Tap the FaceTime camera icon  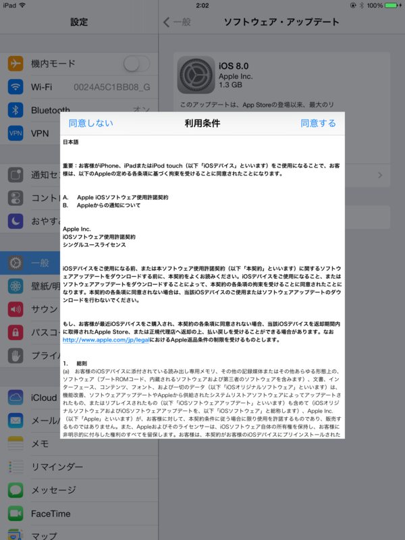pyautogui.click(x=16, y=514)
